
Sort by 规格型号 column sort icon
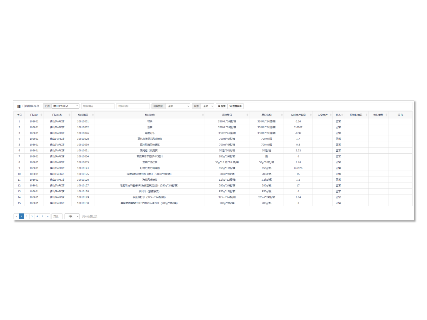(x=247, y=115)
